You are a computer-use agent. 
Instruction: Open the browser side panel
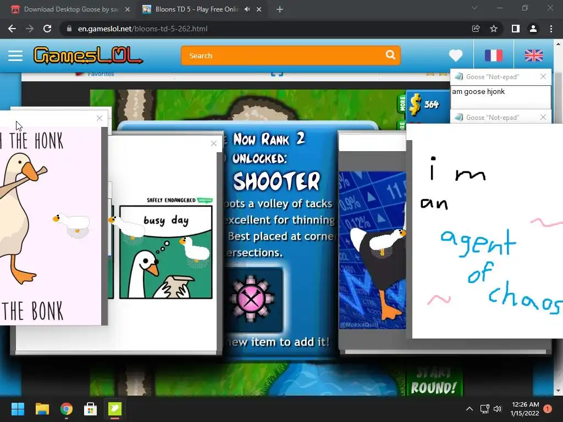point(515,29)
